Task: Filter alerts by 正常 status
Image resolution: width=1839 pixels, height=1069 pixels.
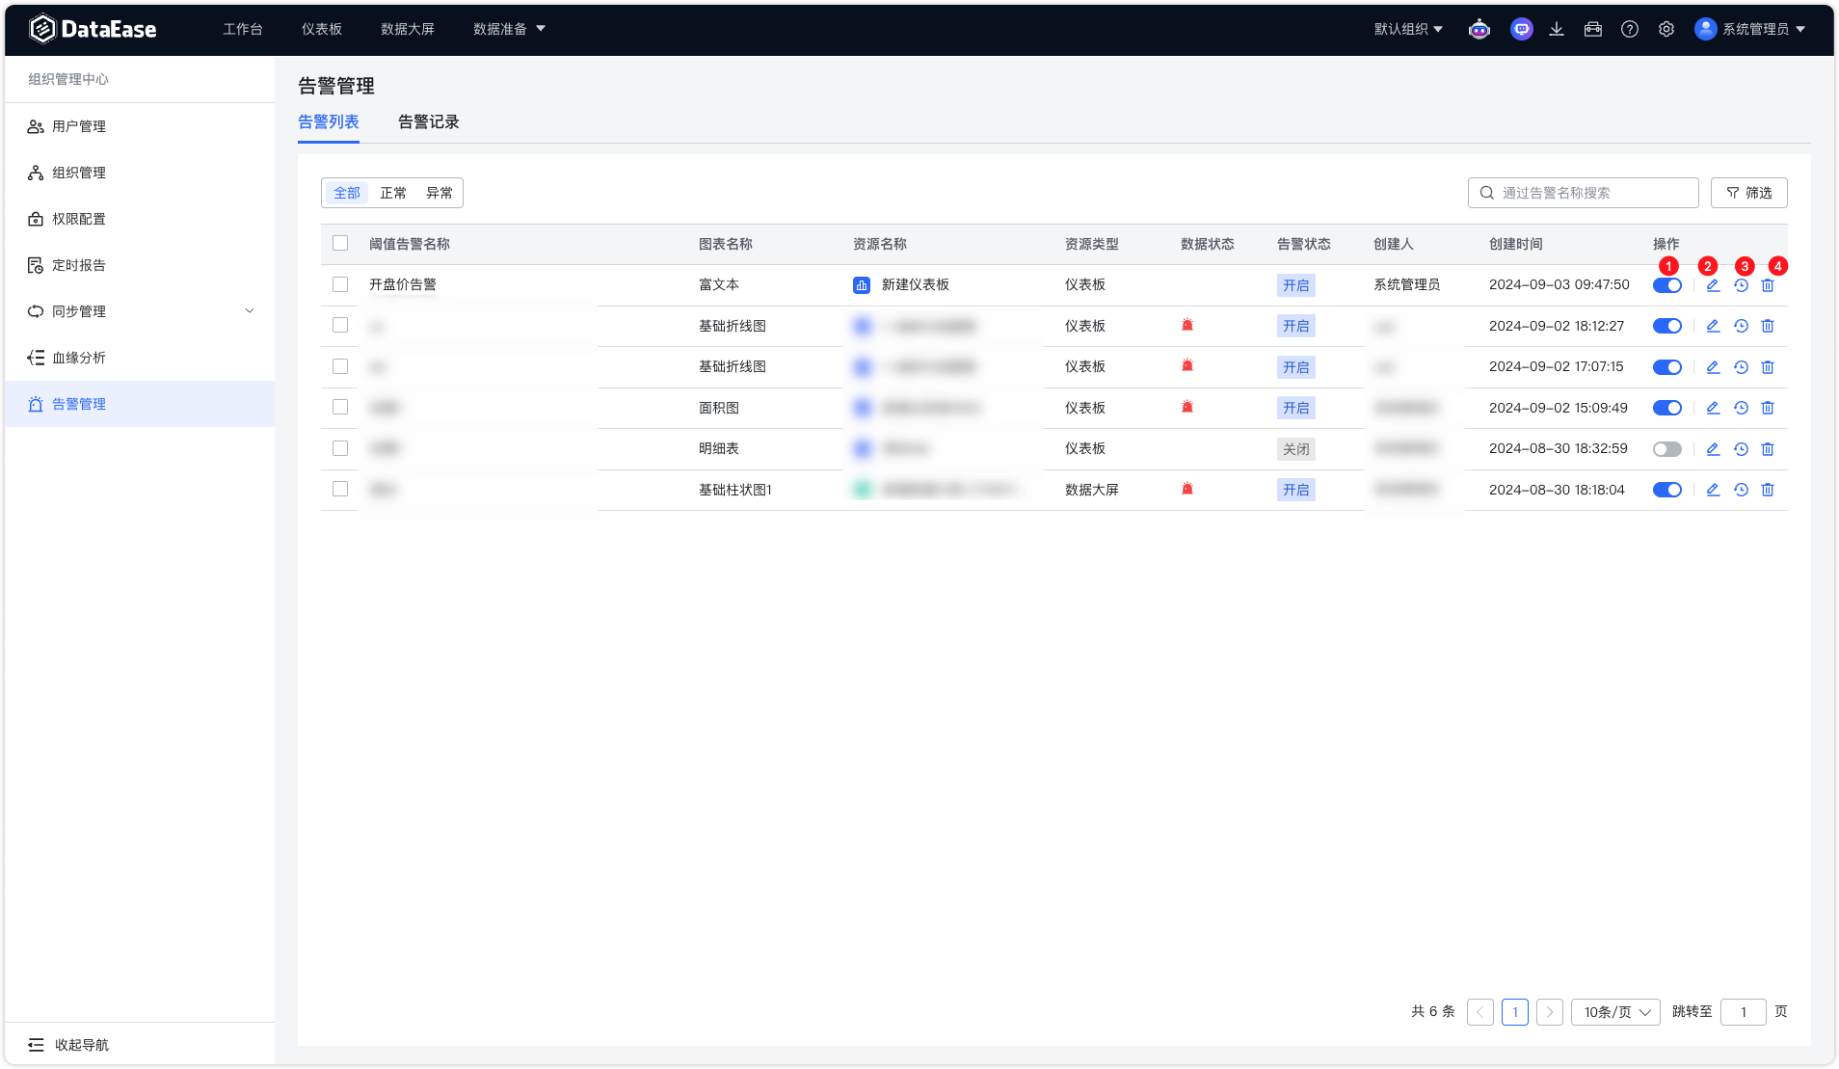Action: (393, 193)
